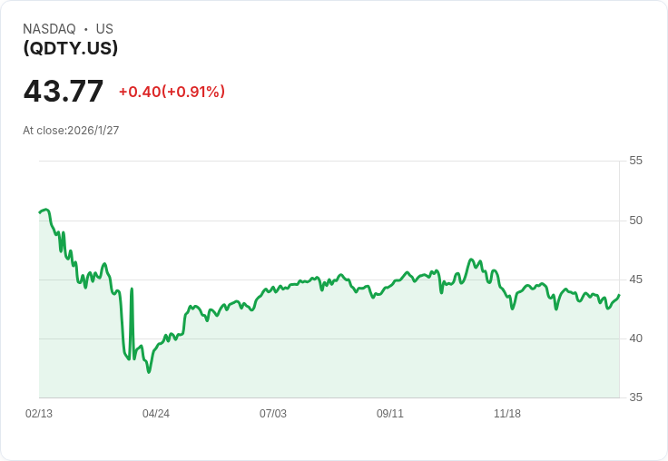Select the 11/18 date on x-axis
This screenshot has height=461, width=668.
click(507, 414)
